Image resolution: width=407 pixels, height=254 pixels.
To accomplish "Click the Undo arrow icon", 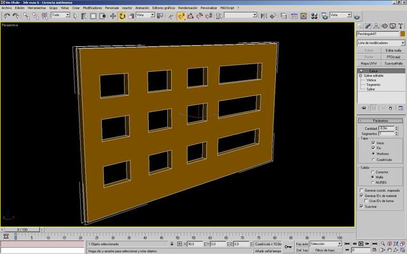I will coord(7,16).
